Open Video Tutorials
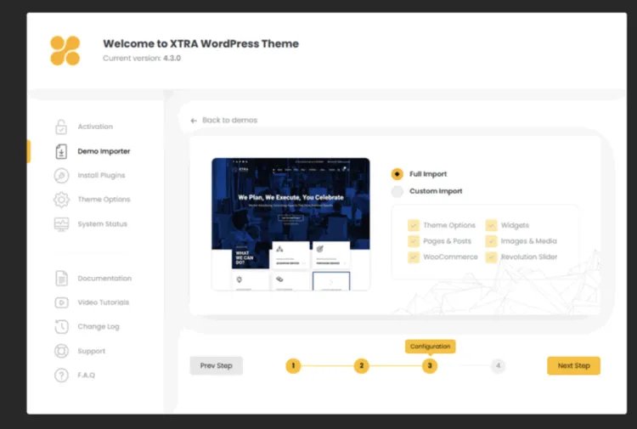The height and width of the screenshot is (429, 637). coord(103,302)
